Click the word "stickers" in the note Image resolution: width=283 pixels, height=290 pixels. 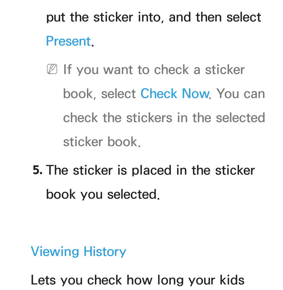(x=149, y=118)
